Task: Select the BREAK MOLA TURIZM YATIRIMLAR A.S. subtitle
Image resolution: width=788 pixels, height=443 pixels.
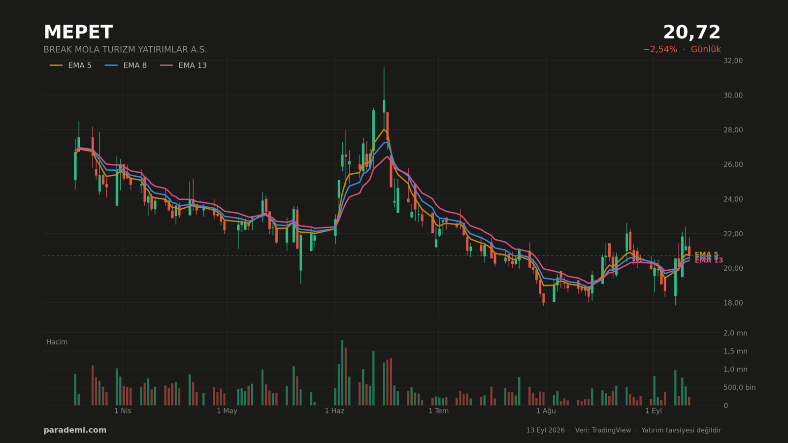Action: click(x=125, y=50)
